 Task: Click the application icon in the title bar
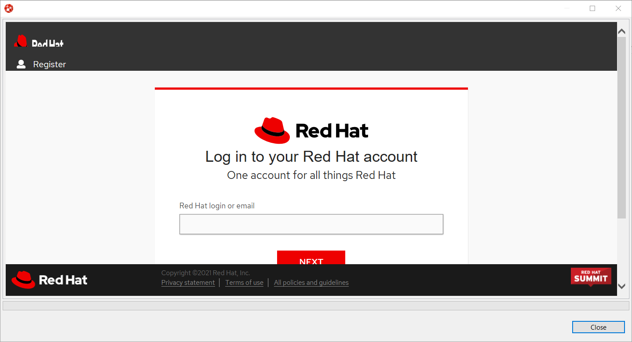[x=9, y=8]
